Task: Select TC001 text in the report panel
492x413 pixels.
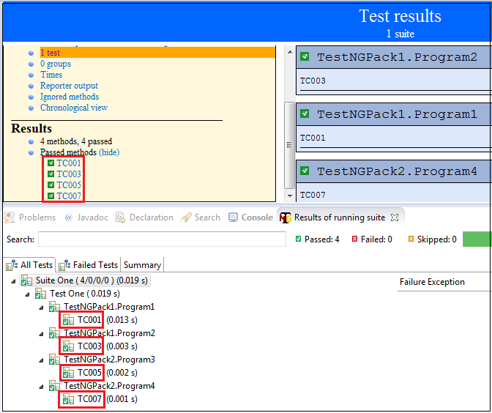Action: coord(313,138)
